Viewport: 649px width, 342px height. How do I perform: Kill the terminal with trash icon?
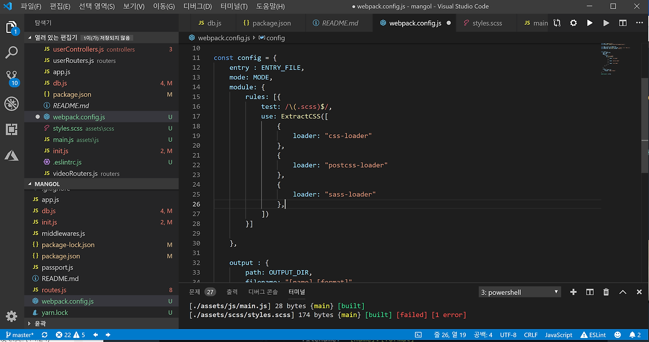point(606,292)
